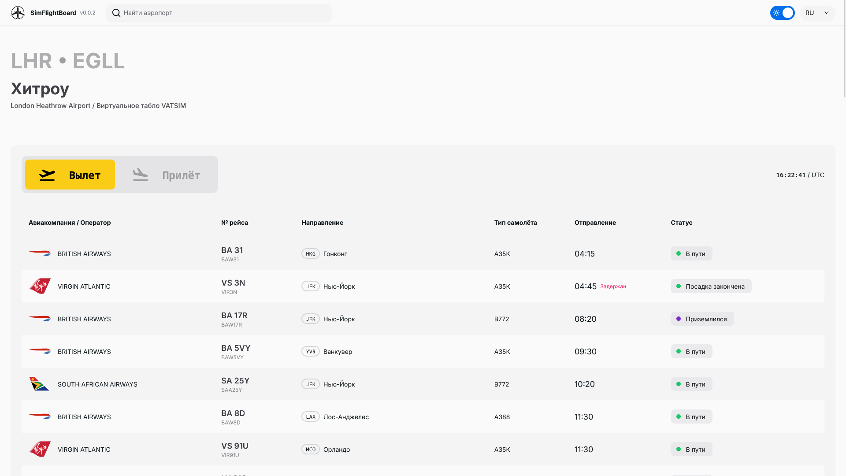This screenshot has height=476, width=846.
Task: Click British Airways ribbon logo for BA 31
Action: click(x=40, y=253)
